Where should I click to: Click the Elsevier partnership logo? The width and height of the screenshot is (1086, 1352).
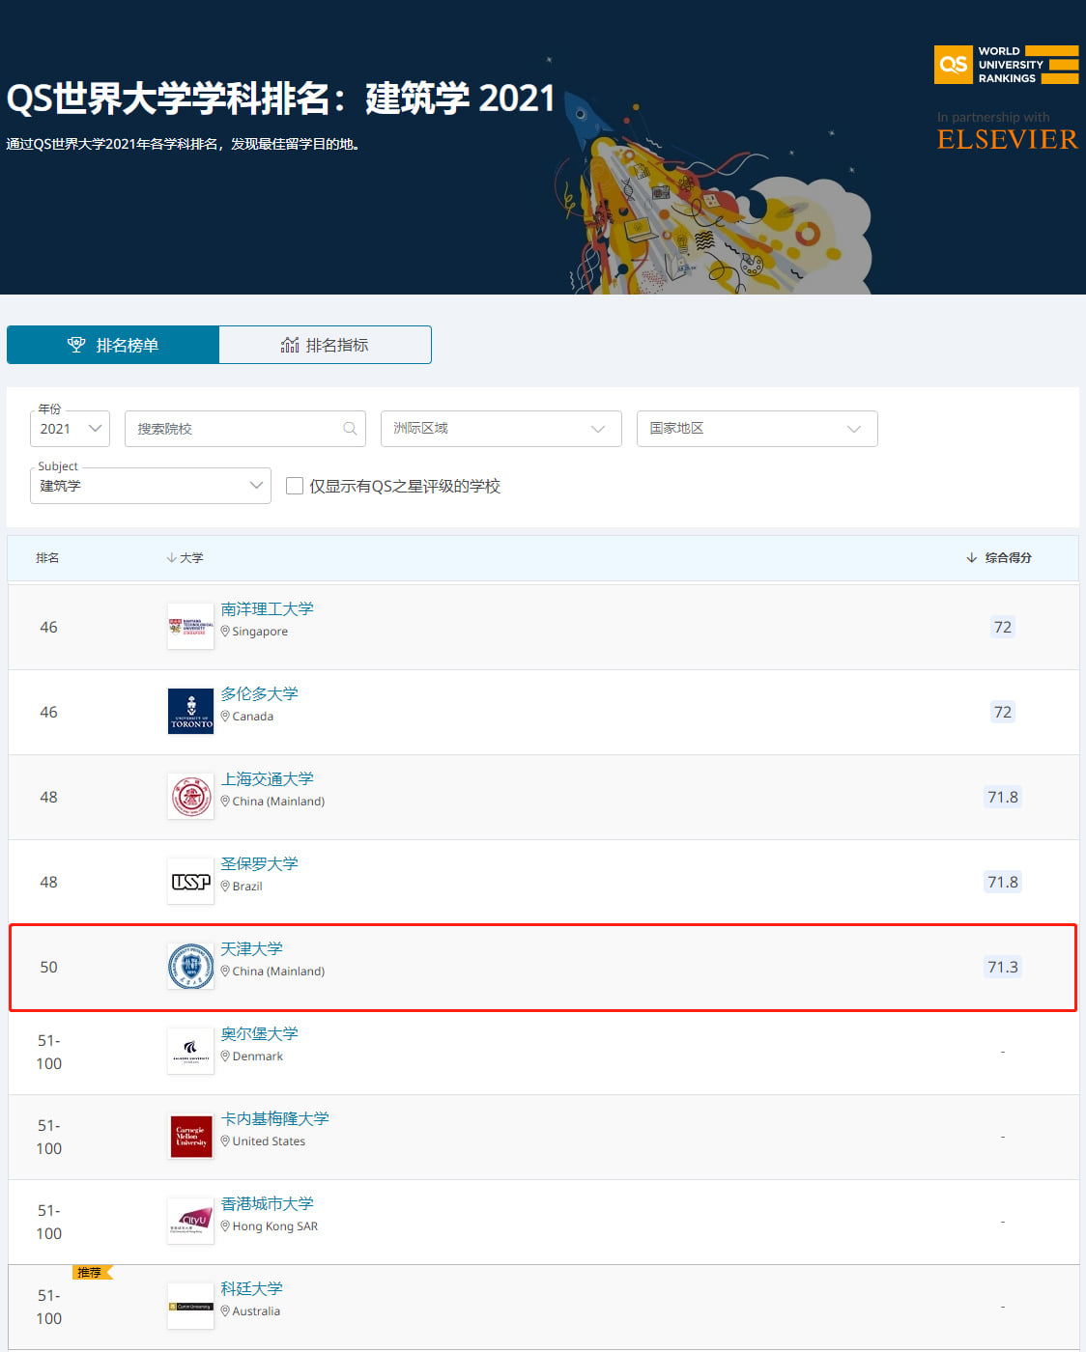tap(1008, 139)
